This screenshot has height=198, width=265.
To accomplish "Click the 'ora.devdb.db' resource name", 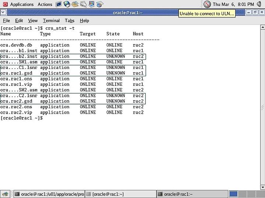I will point(16,45).
